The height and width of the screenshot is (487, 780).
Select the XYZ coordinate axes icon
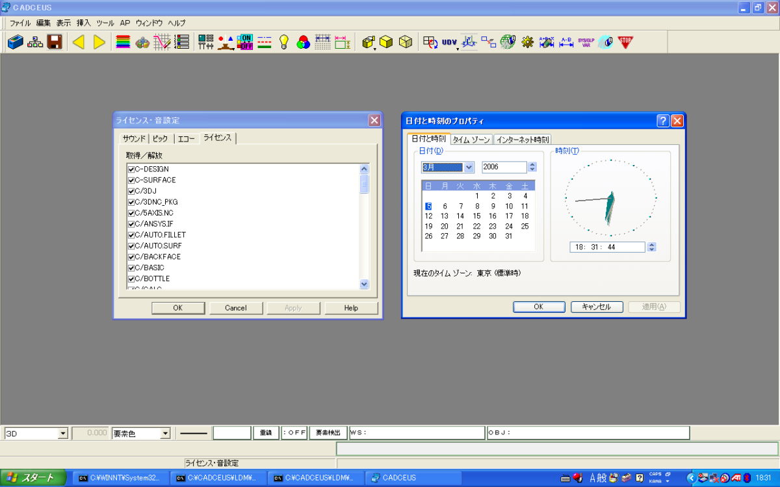coord(469,42)
